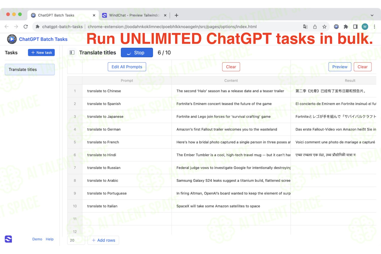Viewport: 381px width, 254px height.
Task: Select the 'translate to Russian' prompt cell
Action: [127, 168]
